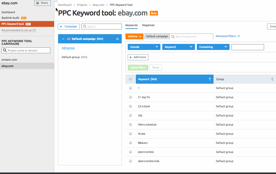Open Default campaign settings gear icon
276x174 pixels.
coord(117,39)
